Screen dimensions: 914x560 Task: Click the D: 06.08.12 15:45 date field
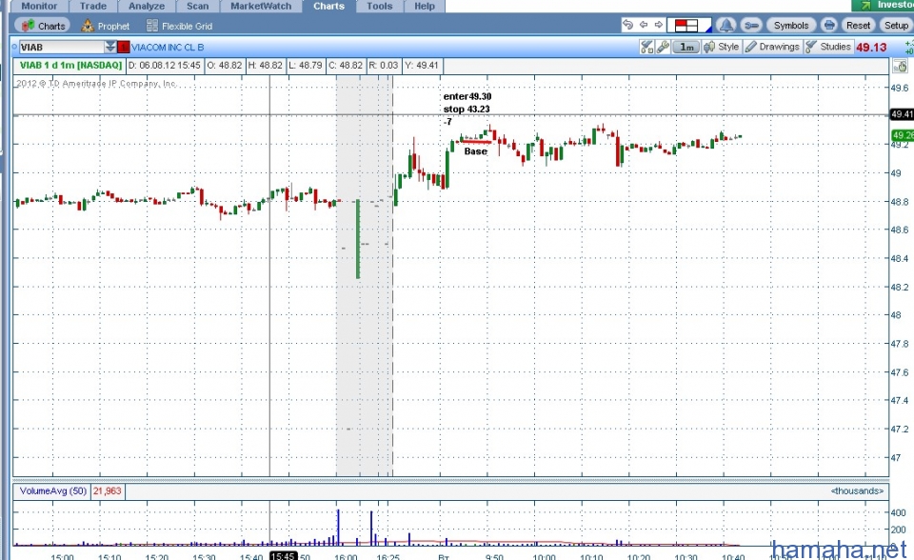(165, 66)
